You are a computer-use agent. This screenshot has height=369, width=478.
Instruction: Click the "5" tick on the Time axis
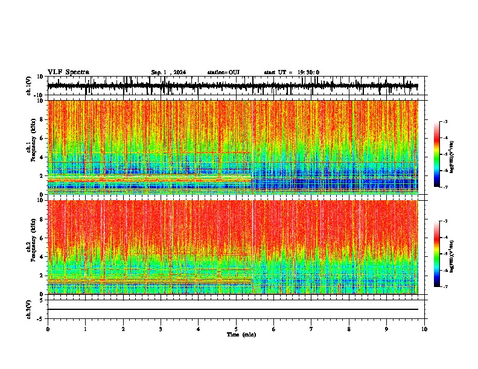[x=236, y=329]
